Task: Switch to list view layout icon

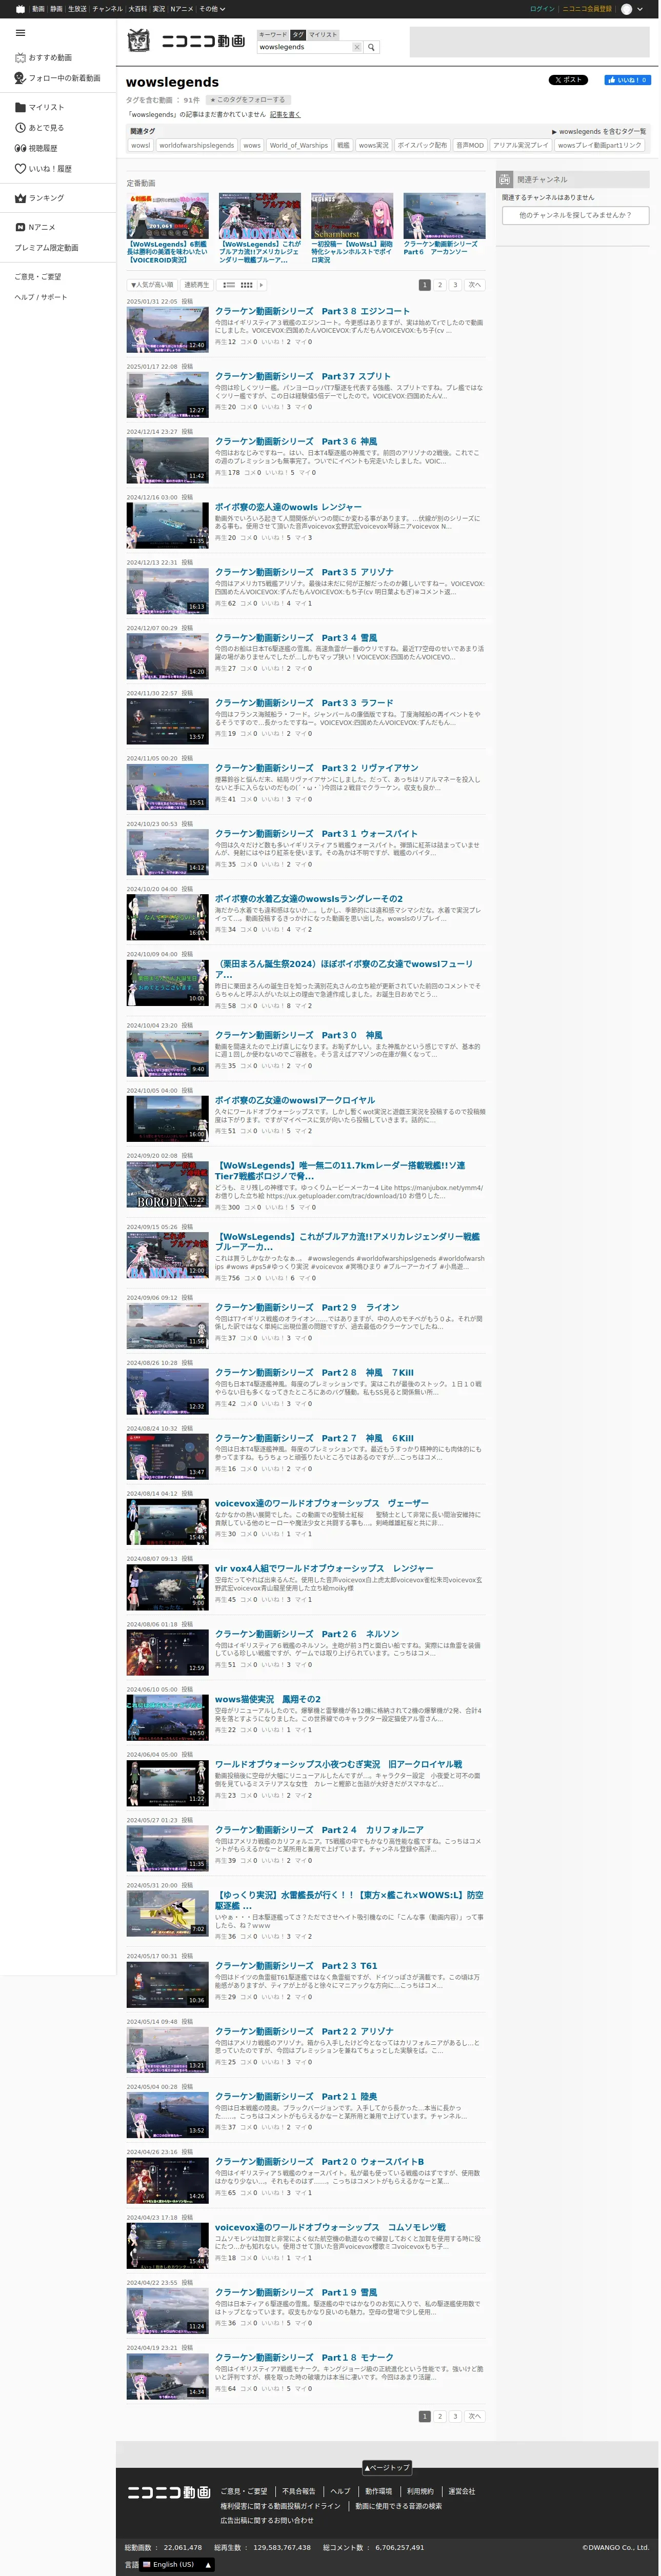Action: (x=229, y=285)
